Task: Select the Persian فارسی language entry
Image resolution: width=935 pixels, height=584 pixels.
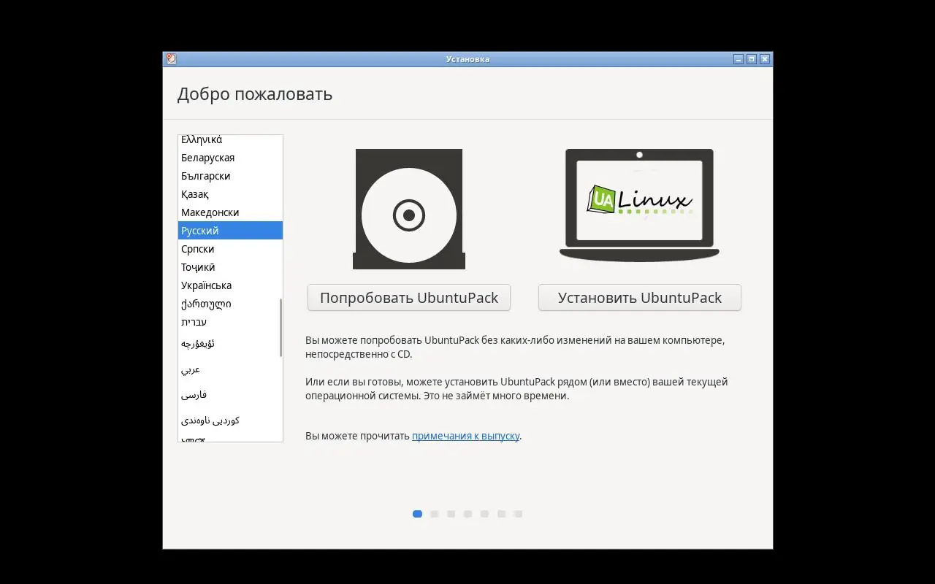Action: (230, 395)
